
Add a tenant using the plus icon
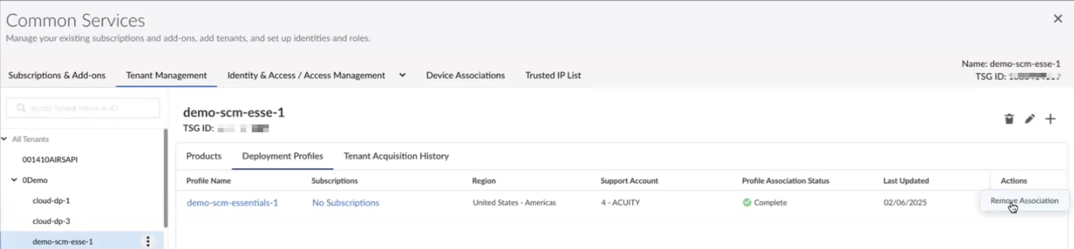pos(1050,119)
